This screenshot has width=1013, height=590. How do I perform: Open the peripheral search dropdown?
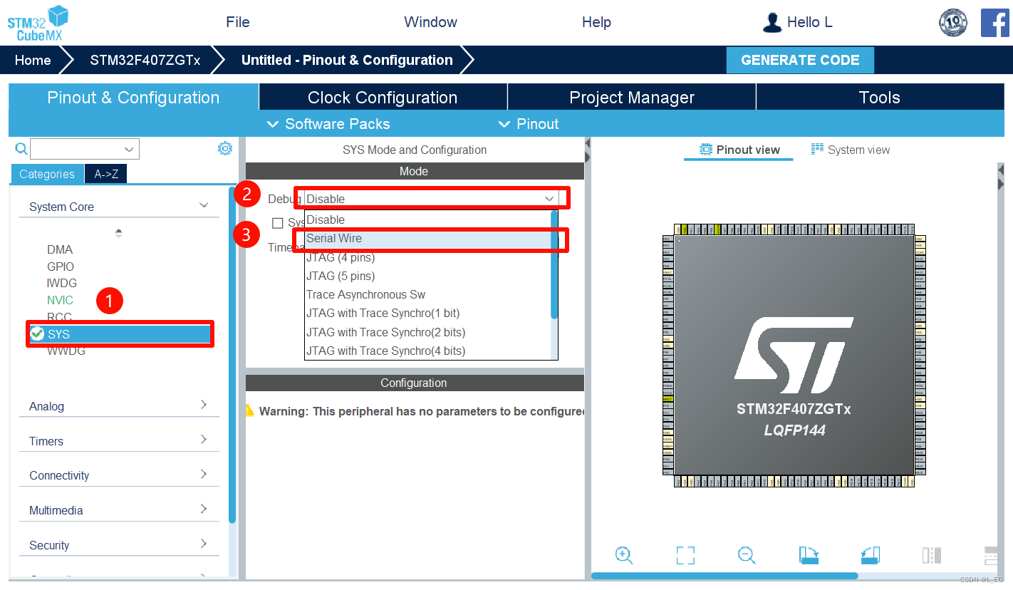129,149
